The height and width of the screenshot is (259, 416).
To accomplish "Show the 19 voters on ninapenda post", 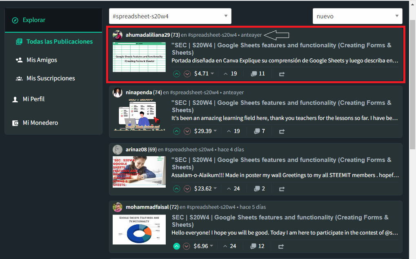I will click(233, 131).
